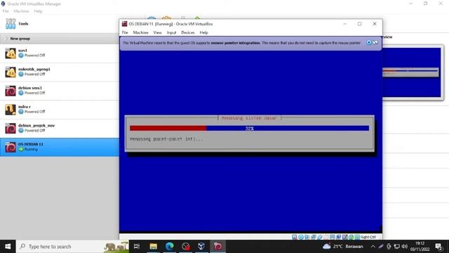Switch to Debian VM taskbar icon
Screen dimensions: 449x253
click(x=217, y=247)
